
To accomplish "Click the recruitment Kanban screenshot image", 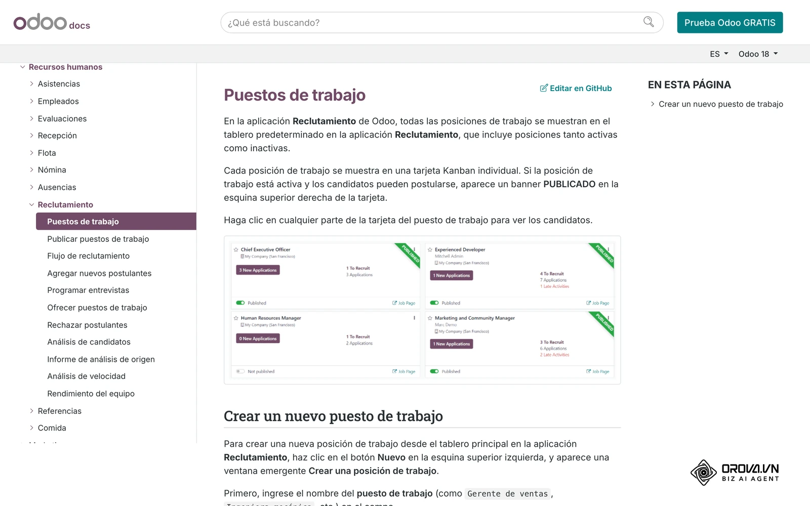I will tap(422, 310).
